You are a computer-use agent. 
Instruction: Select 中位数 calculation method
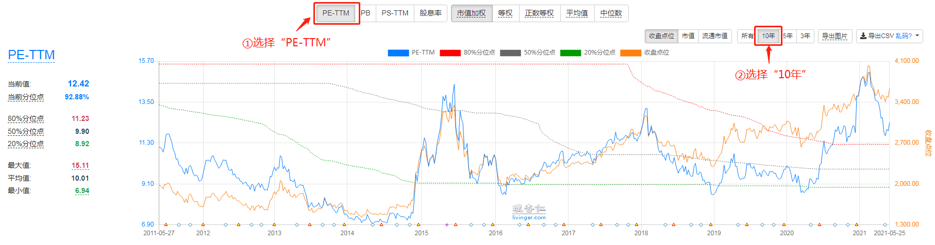point(611,13)
